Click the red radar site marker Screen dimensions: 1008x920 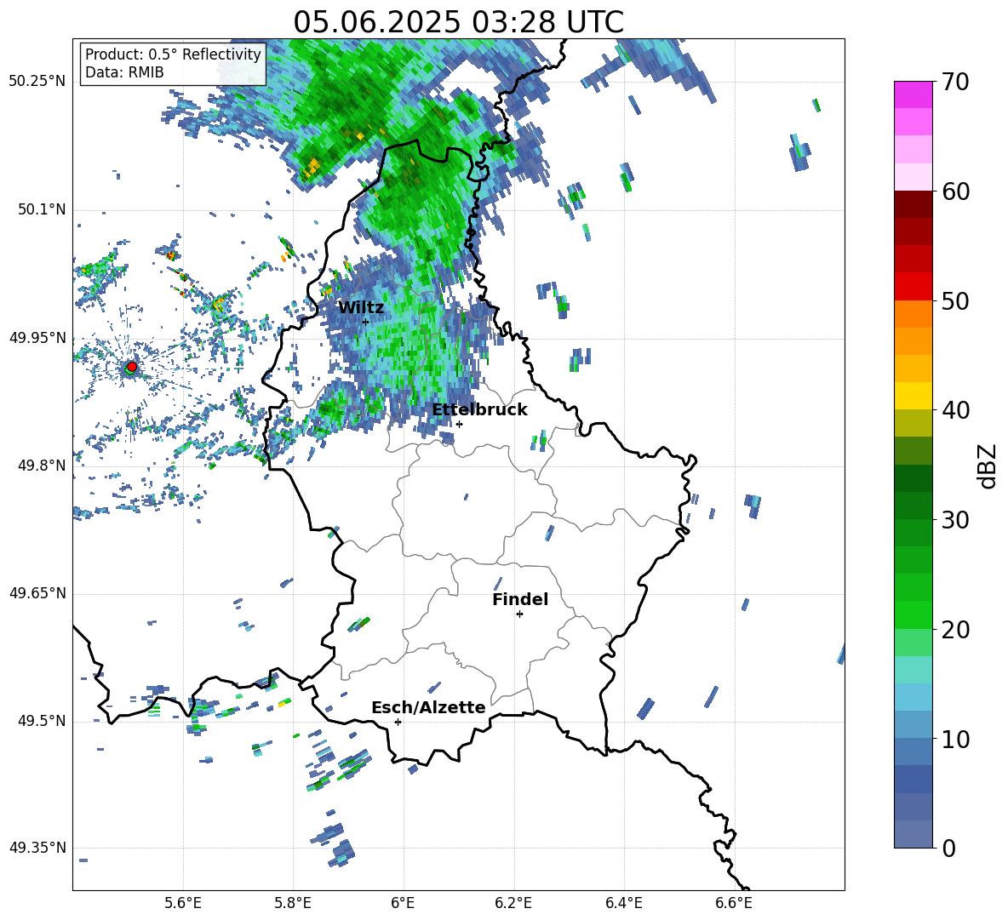click(132, 367)
